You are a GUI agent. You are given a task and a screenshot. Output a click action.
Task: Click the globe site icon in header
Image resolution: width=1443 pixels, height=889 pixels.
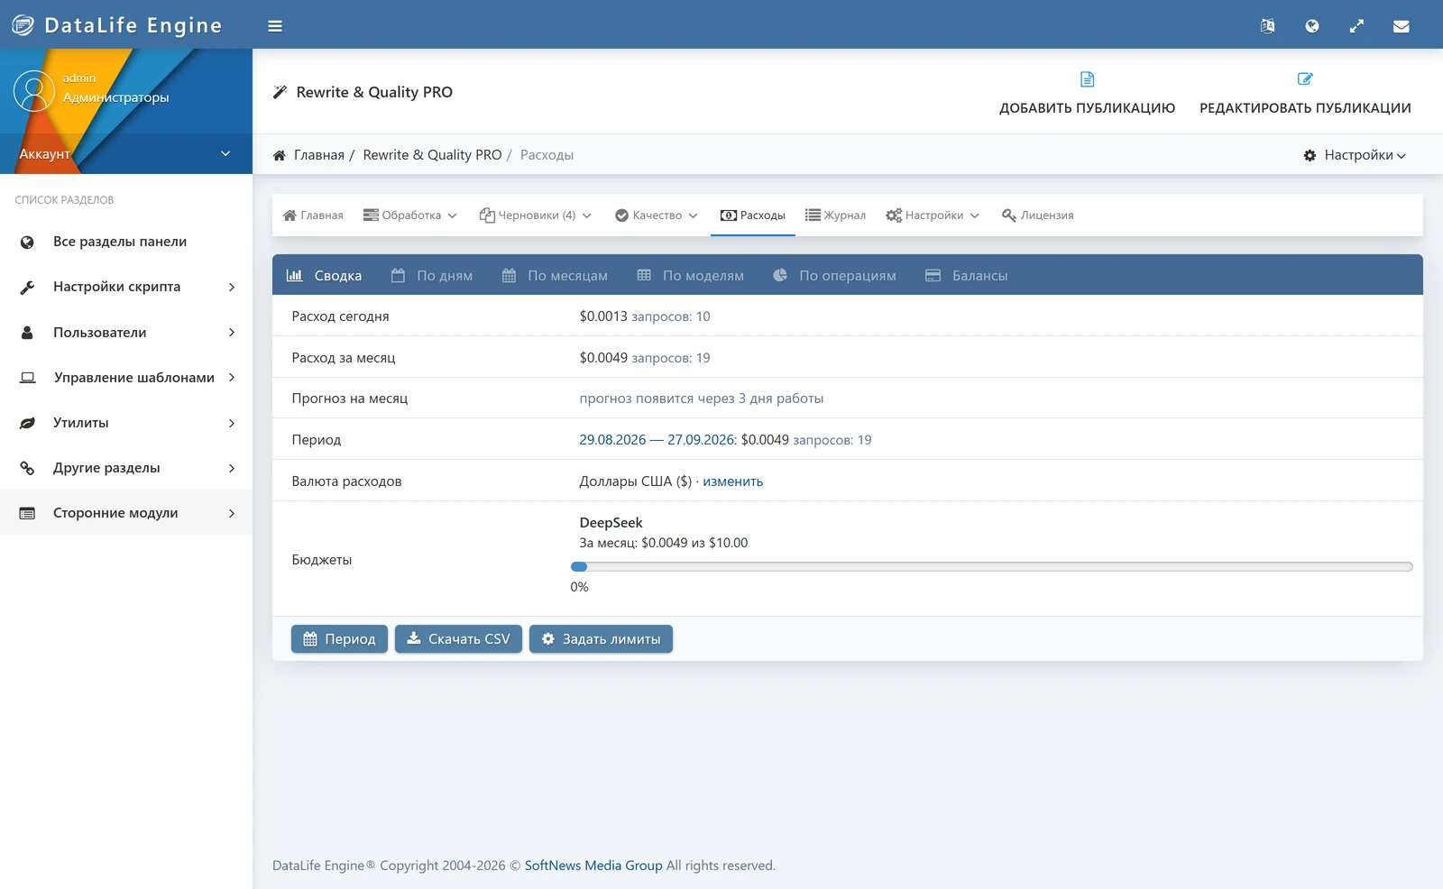[x=1312, y=26]
